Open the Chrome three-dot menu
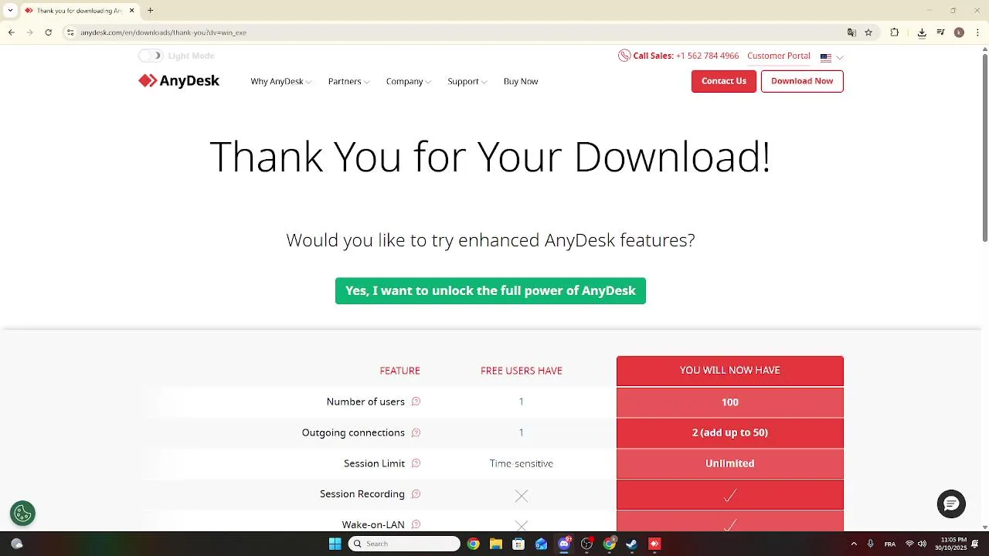Viewport: 989px width, 556px height. click(977, 32)
